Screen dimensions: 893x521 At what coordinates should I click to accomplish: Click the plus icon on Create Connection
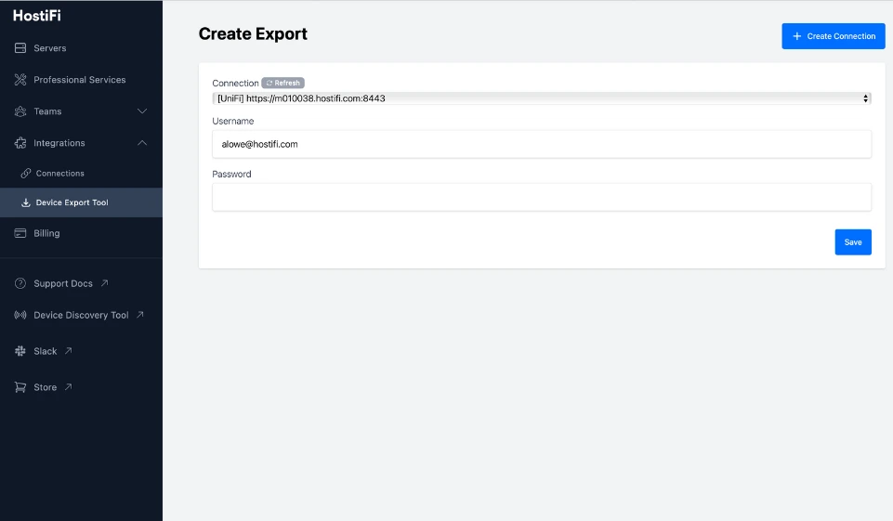tap(796, 36)
